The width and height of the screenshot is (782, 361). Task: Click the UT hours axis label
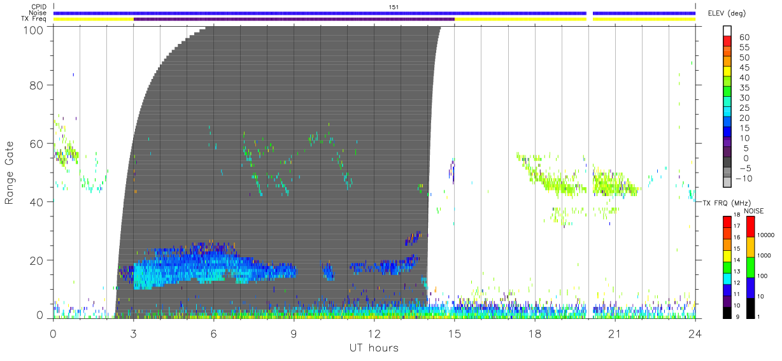[374, 348]
